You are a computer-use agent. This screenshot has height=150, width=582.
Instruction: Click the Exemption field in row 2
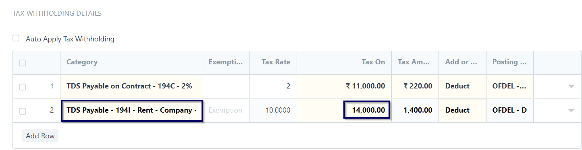point(226,110)
